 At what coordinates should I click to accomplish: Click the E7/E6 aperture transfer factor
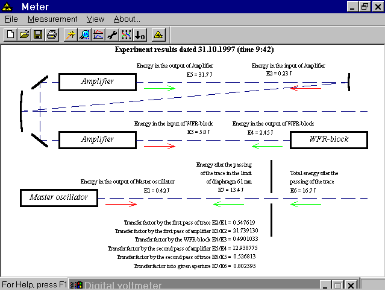coord(195,266)
